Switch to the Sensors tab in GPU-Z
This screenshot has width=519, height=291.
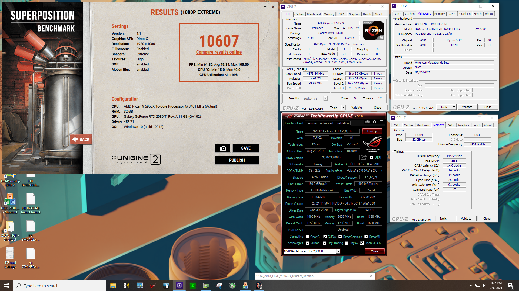click(x=311, y=123)
